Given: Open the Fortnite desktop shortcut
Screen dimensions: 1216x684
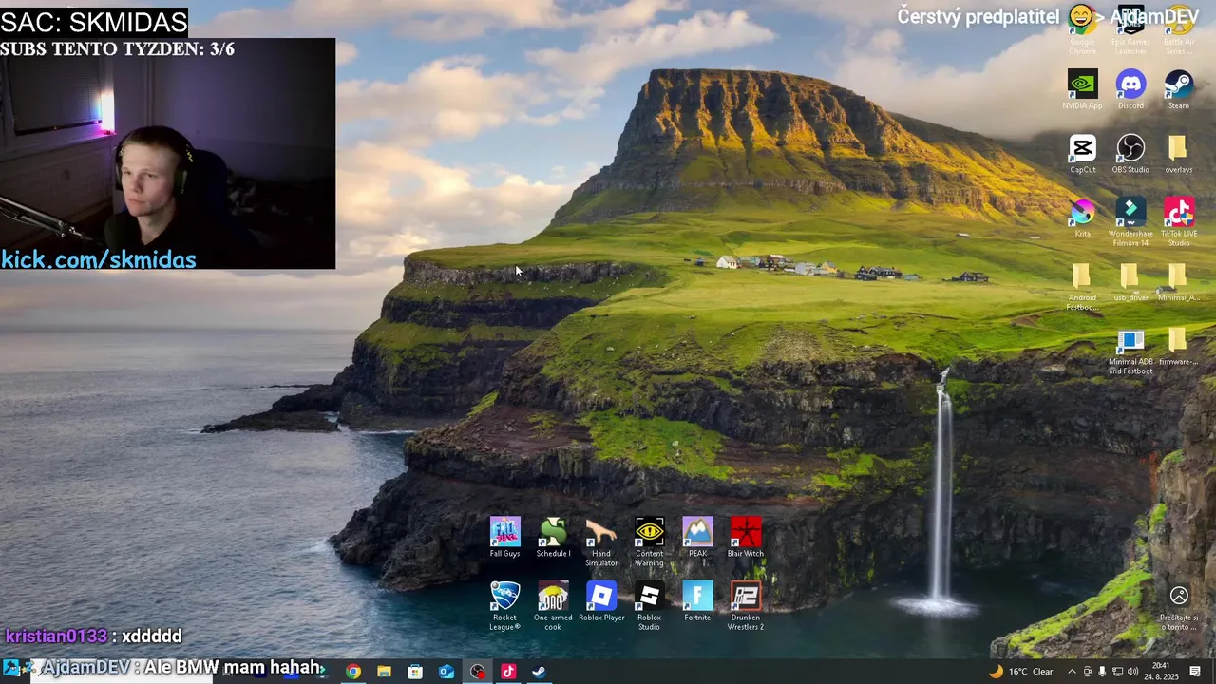Looking at the screenshot, I should (x=697, y=601).
